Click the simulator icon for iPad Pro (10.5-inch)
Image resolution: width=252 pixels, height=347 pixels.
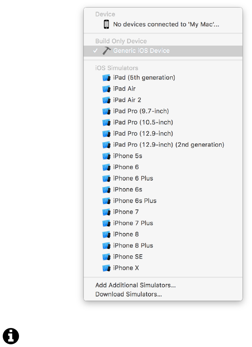[106, 123]
